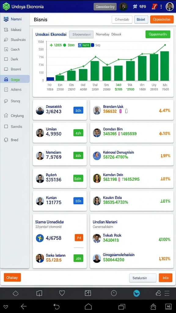Open the Storpanolavir dropdown selector

point(81,34)
